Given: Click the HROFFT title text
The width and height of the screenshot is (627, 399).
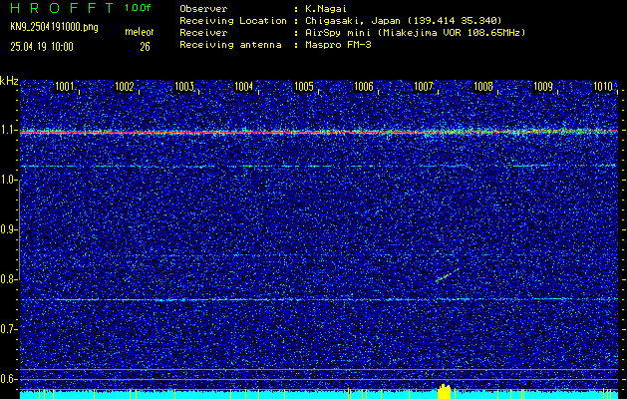Looking at the screenshot, I should (62, 8).
